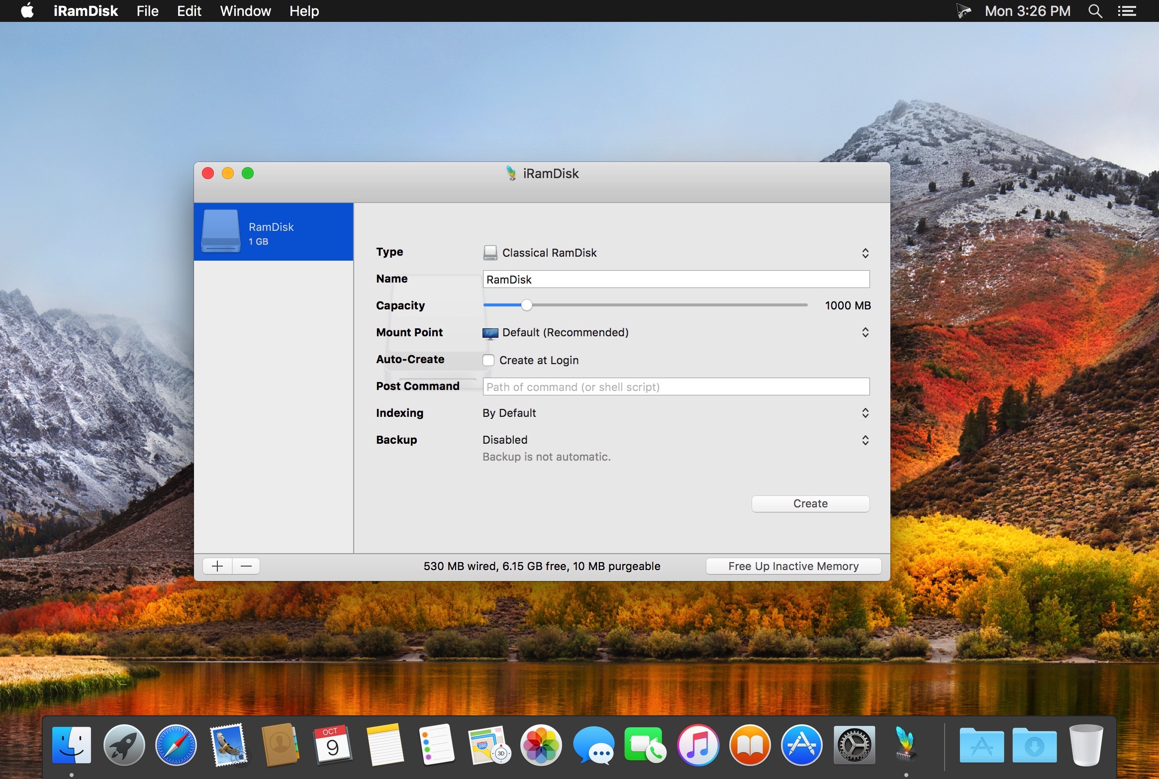Open the Edit menu
The height and width of the screenshot is (779, 1159).
click(189, 11)
